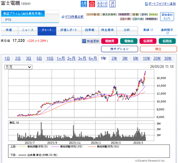Switch chart range to 3日
This screenshot has height=163, width=178.
[x=29, y=59]
